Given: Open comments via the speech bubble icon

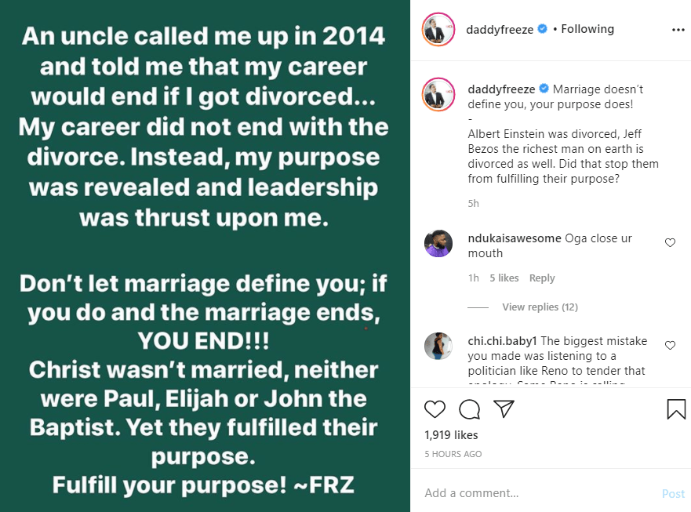Looking at the screenshot, I should coord(469,409).
